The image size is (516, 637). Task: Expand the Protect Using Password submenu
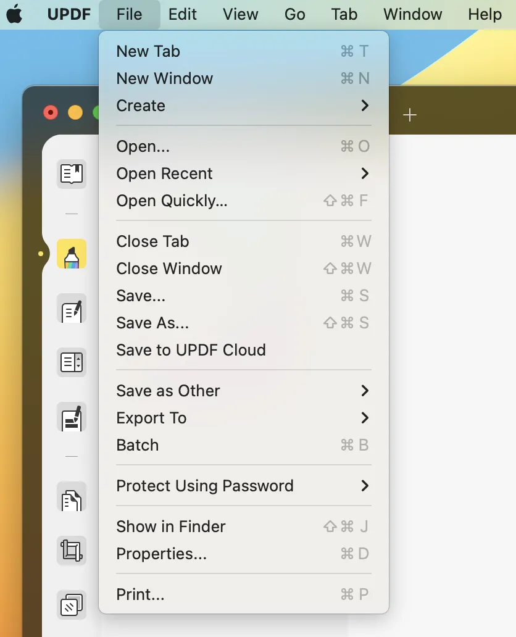click(x=244, y=486)
